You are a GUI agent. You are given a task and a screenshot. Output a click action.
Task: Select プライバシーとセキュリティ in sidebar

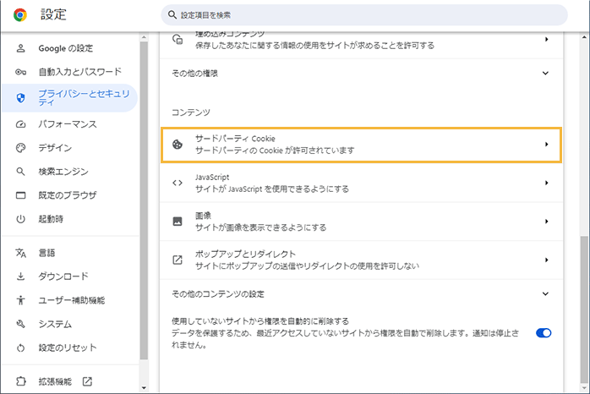(69, 98)
